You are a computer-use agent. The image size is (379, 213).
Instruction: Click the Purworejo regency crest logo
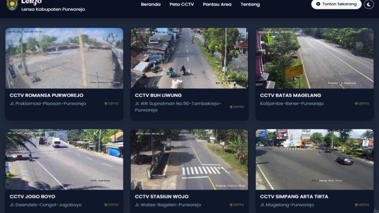pyautogui.click(x=12, y=5)
